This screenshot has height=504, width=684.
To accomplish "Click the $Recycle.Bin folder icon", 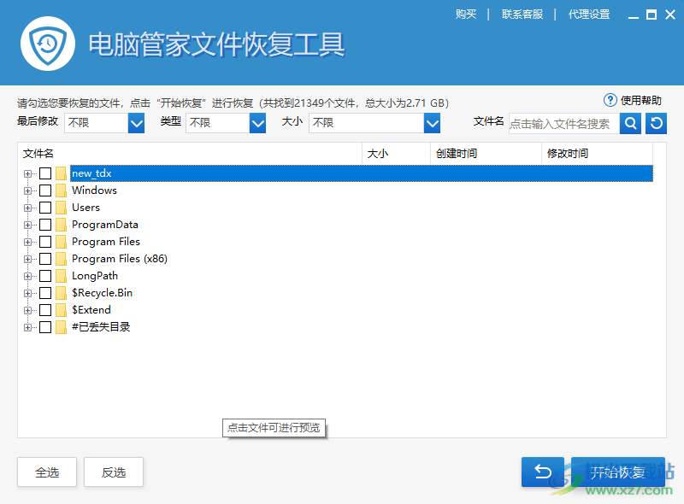I will [61, 293].
